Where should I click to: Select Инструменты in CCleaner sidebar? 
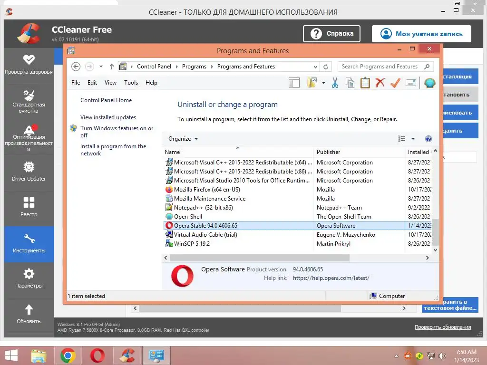(x=29, y=244)
